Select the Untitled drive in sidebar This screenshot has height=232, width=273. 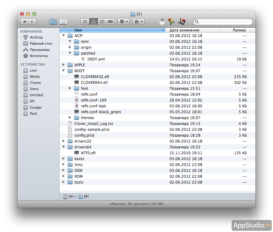[x=33, y=95]
